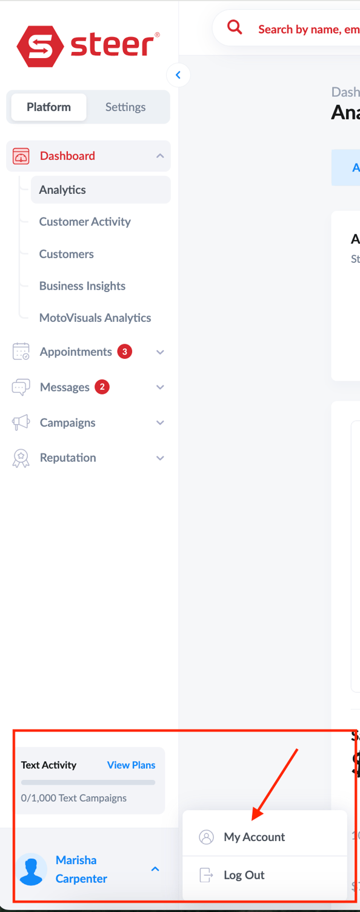Expand the Appointments dropdown
The width and height of the screenshot is (360, 912).
point(160,351)
